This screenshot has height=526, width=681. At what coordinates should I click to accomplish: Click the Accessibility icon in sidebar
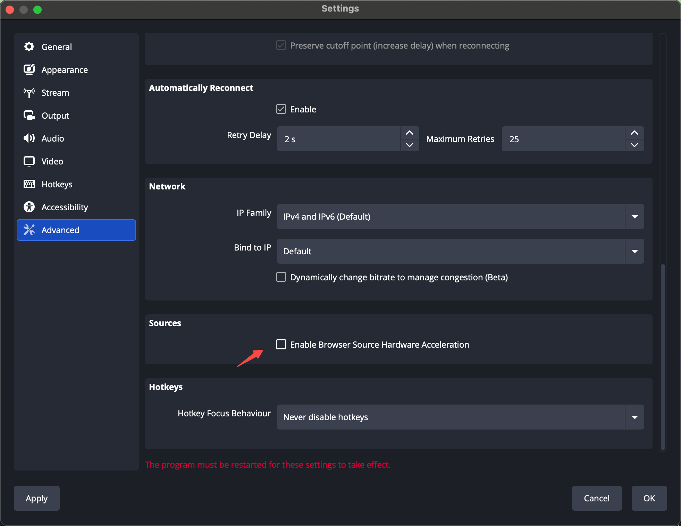coord(29,207)
